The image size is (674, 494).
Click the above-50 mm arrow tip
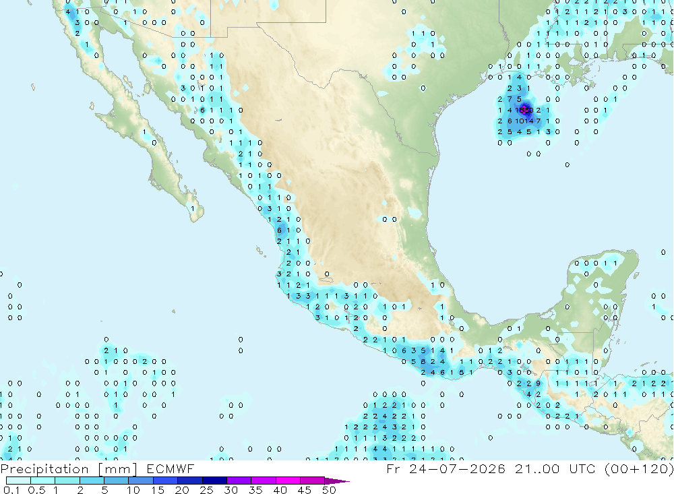[x=338, y=481]
